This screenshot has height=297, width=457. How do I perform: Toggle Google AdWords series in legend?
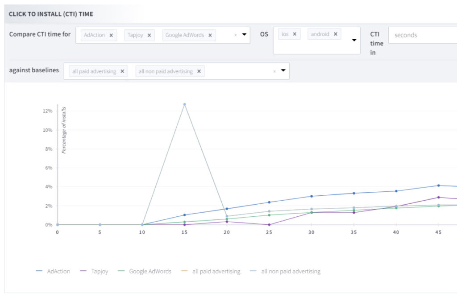(x=145, y=272)
